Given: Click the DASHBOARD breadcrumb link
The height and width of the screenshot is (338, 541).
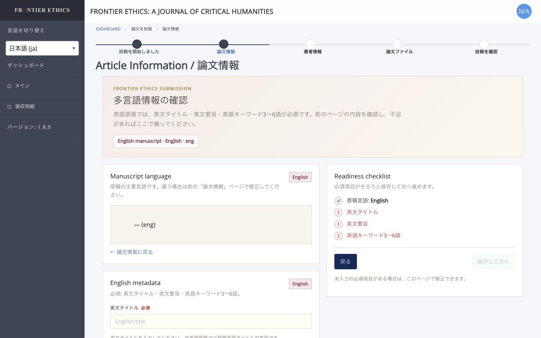Looking at the screenshot, I should point(108,29).
